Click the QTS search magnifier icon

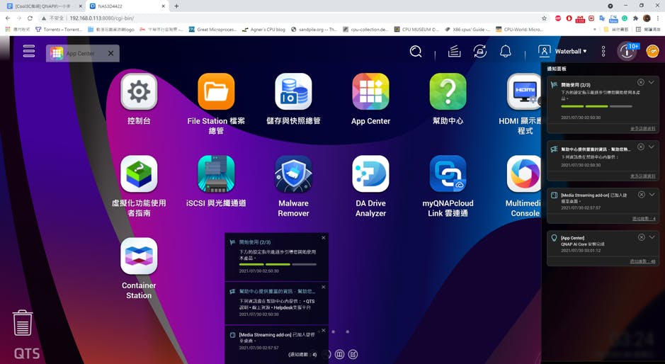(x=416, y=52)
